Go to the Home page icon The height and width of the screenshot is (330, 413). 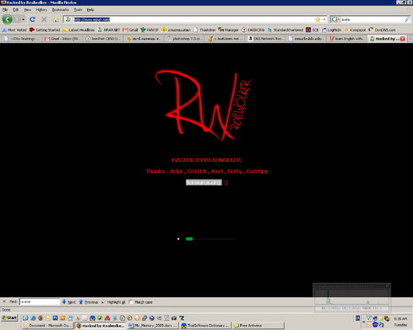pyautogui.click(x=56, y=19)
